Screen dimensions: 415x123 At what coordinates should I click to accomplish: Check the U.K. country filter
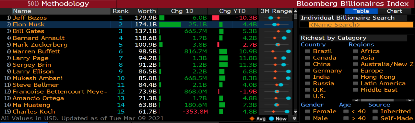click(307, 90)
